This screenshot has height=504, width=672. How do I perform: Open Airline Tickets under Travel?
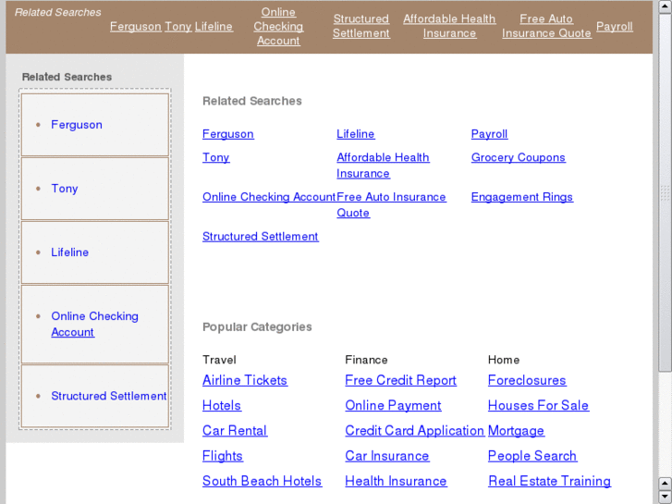pos(245,381)
